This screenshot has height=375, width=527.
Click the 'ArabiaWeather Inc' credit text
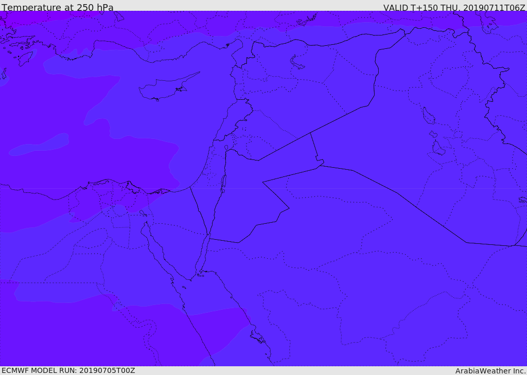point(490,371)
